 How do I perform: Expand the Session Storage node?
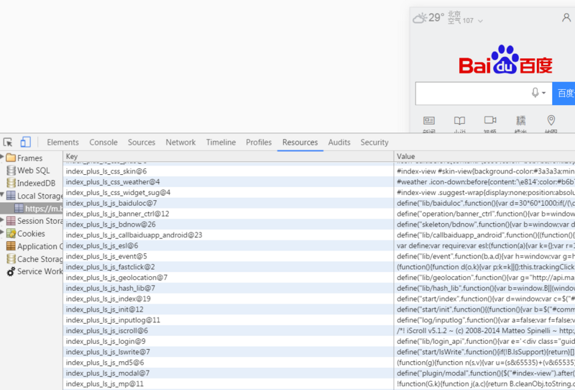(2, 220)
